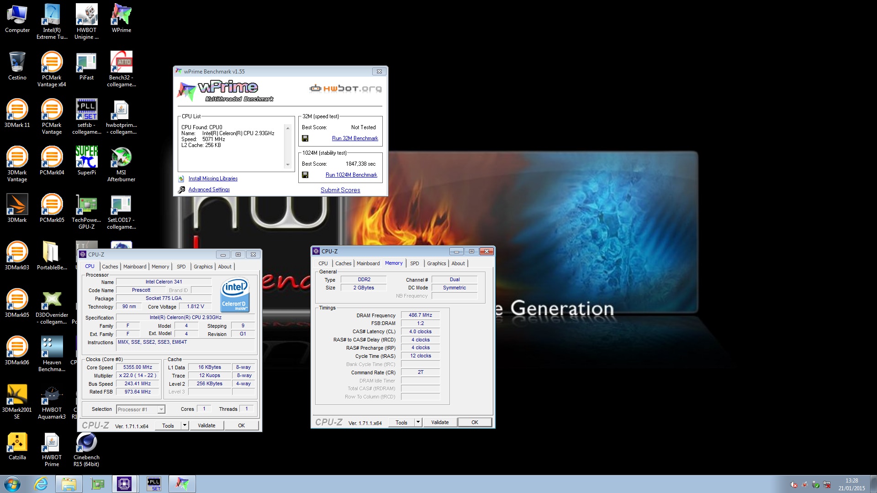The image size is (877, 493).
Task: Launch 3DMark 11 desktop icon
Action: [17, 113]
